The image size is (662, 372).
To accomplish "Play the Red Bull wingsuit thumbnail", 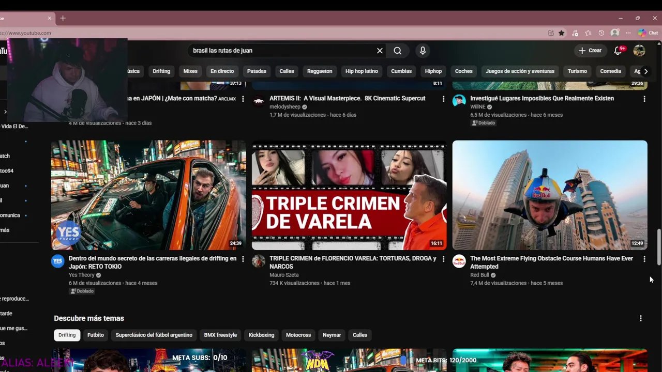I will pos(550,195).
